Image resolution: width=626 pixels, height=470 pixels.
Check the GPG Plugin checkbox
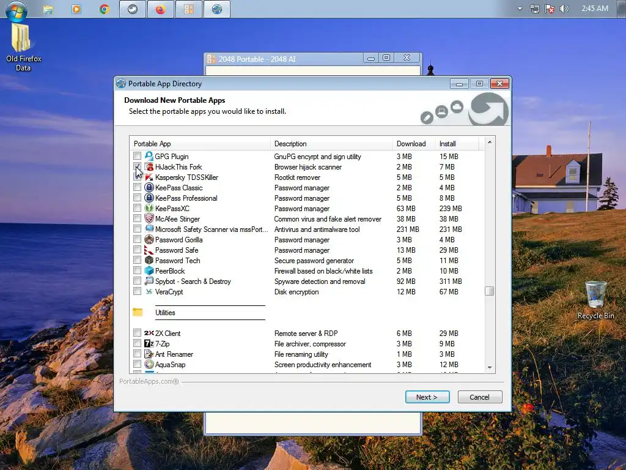[138, 155]
